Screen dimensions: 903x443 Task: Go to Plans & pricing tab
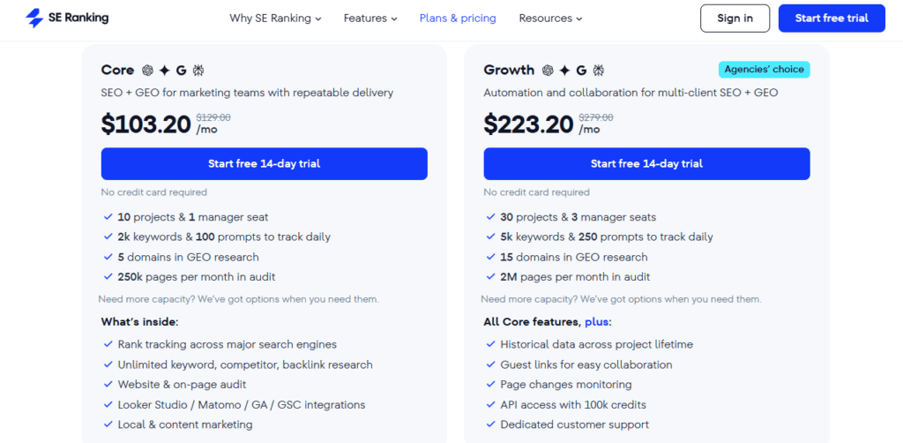point(458,19)
